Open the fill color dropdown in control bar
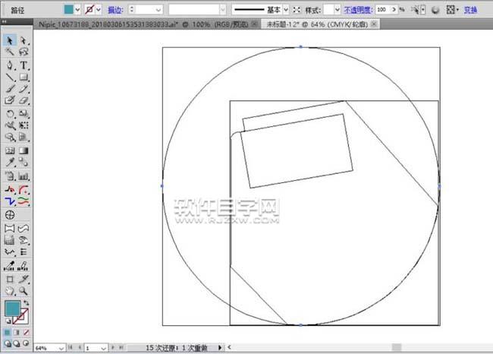This screenshot has height=354, width=493. pos(77,10)
